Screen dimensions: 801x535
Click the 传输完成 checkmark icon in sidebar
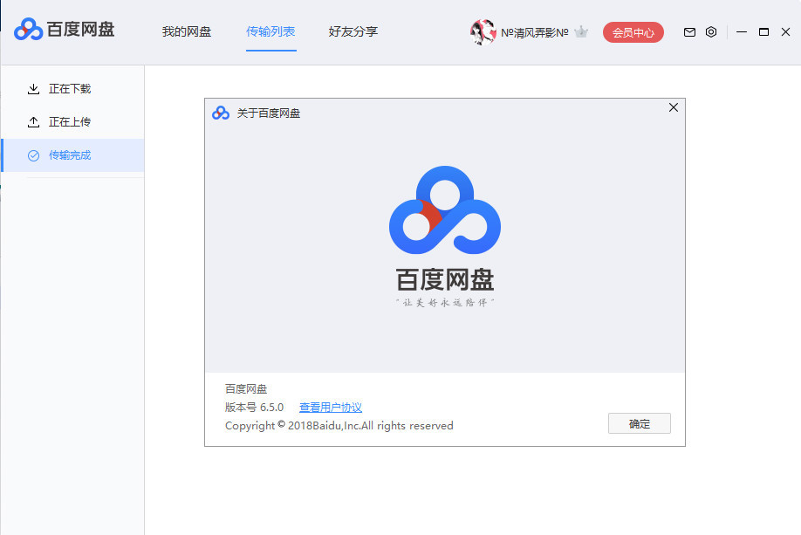[33, 154]
